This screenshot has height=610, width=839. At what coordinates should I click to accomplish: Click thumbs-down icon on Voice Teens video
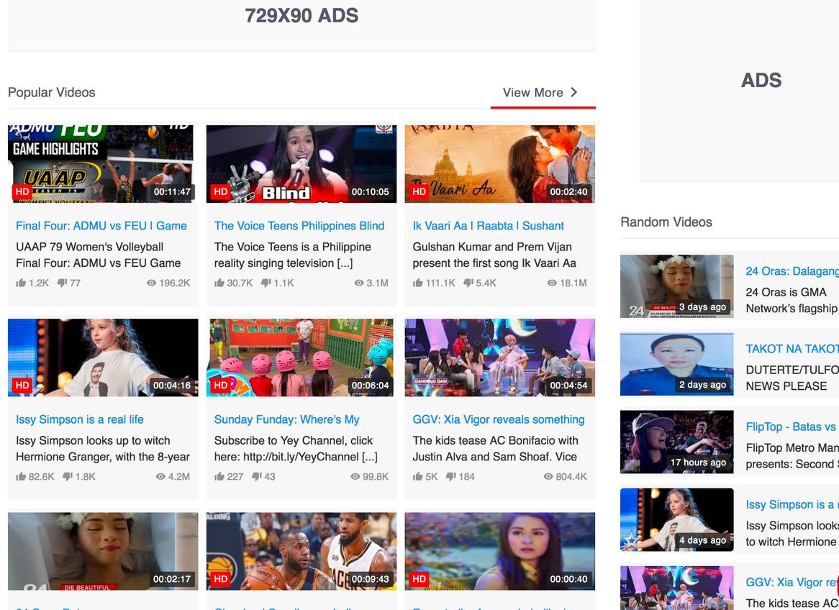click(266, 283)
